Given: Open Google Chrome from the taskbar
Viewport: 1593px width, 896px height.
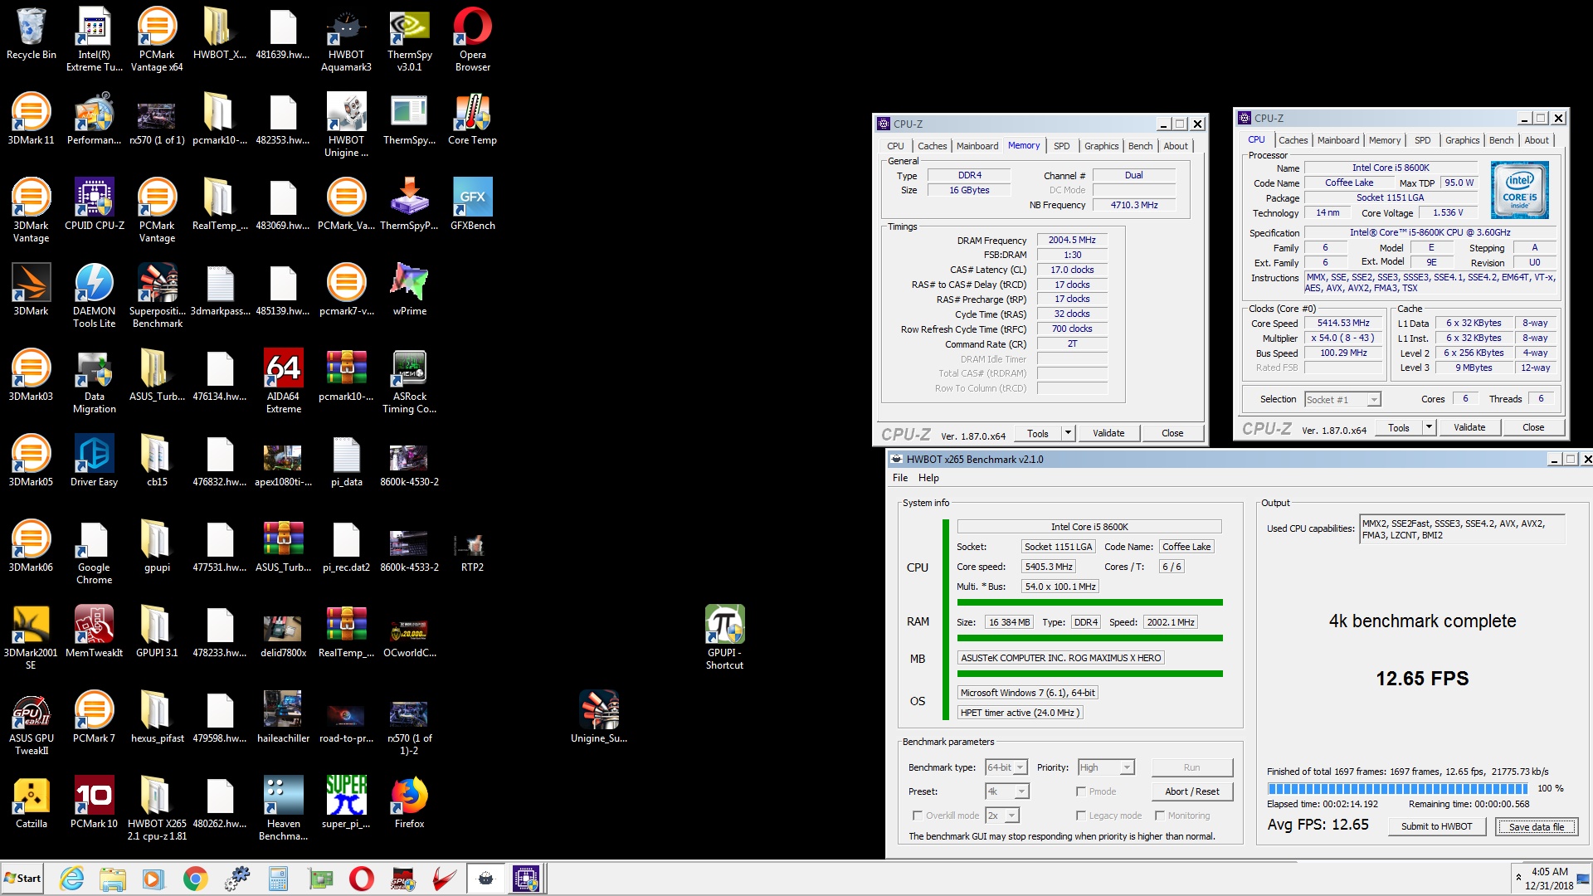Looking at the screenshot, I should click(196, 879).
